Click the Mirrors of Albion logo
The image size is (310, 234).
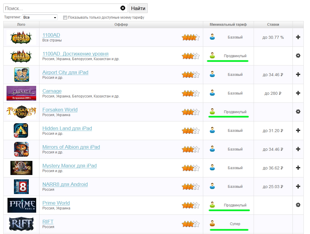21,149
